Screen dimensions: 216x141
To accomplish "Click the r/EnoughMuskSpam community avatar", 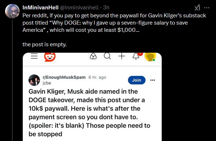I will [x=34, y=80].
